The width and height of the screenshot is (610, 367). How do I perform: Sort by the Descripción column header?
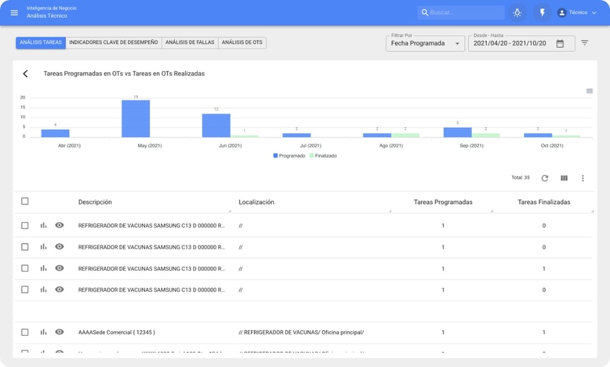pos(95,202)
